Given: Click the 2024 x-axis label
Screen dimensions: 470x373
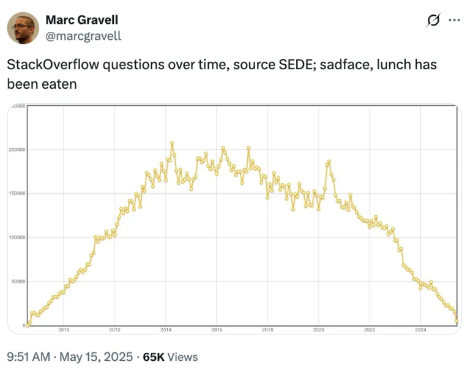Looking at the screenshot, I should (420, 330).
